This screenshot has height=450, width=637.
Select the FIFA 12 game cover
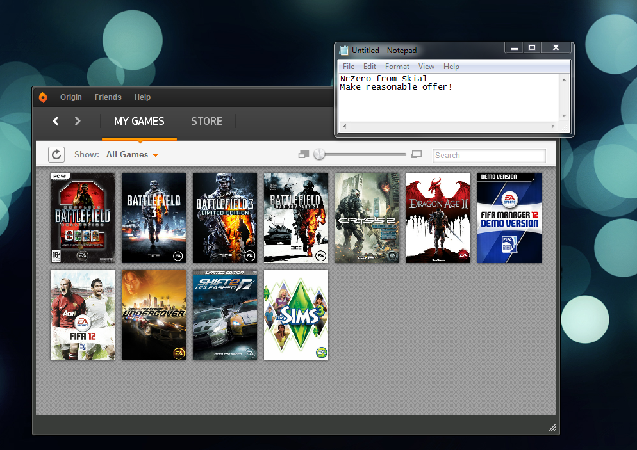(83, 316)
